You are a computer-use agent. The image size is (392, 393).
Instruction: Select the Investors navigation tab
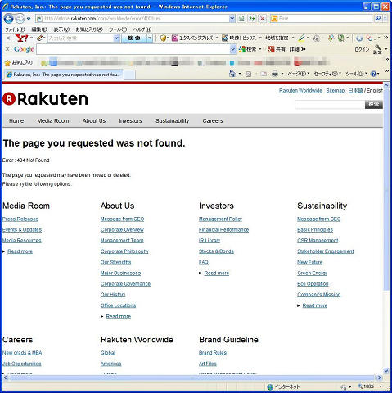click(130, 120)
